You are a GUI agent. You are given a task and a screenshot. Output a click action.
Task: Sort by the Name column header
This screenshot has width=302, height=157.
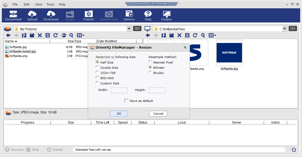pos(27,41)
